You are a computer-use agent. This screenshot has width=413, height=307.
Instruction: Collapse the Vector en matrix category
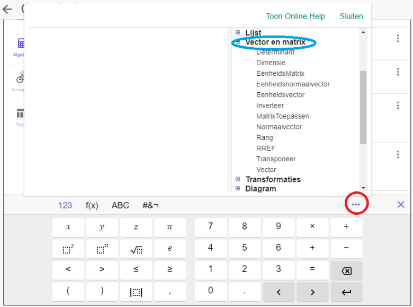click(x=238, y=42)
